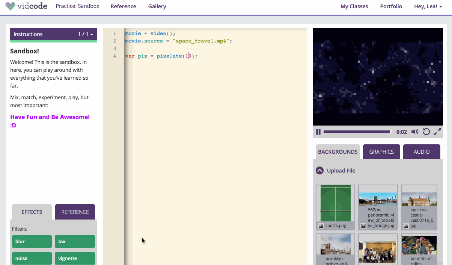This screenshot has width=452, height=265.
Task: Click the video preview canvas
Action: pyautogui.click(x=378, y=77)
